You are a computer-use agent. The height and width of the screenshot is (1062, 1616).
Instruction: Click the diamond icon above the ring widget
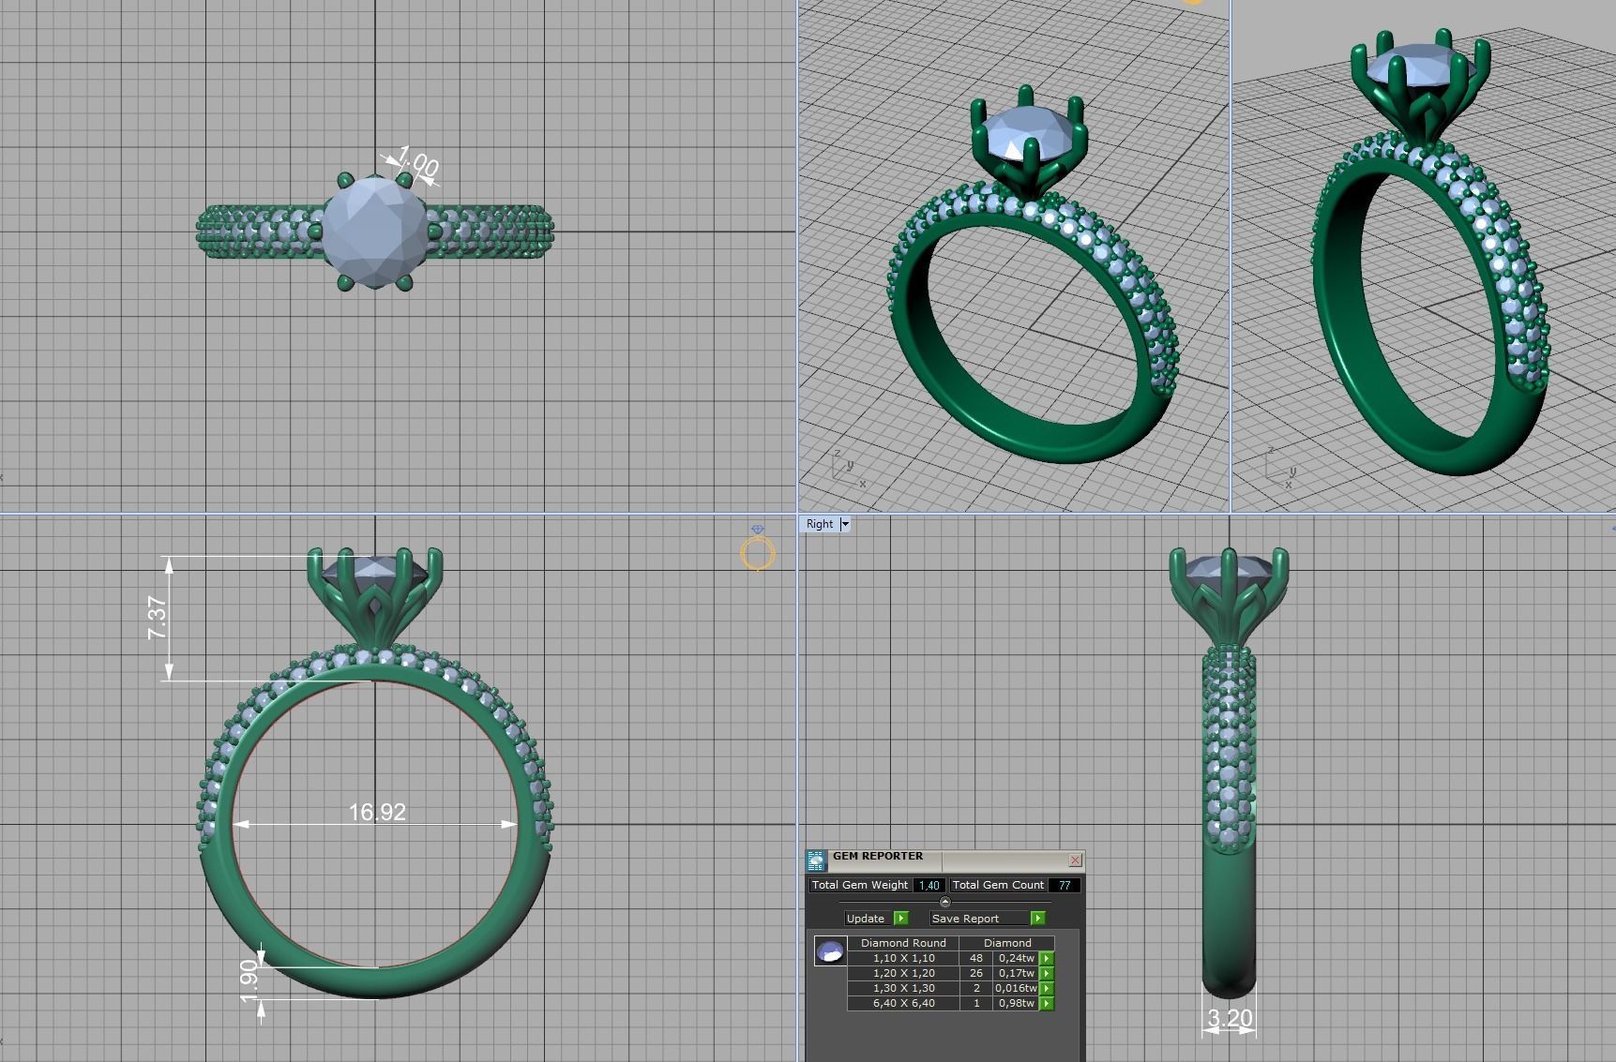758,529
